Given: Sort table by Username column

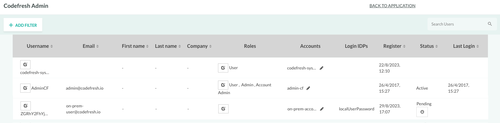Looking at the screenshot, I should tap(40, 46).
